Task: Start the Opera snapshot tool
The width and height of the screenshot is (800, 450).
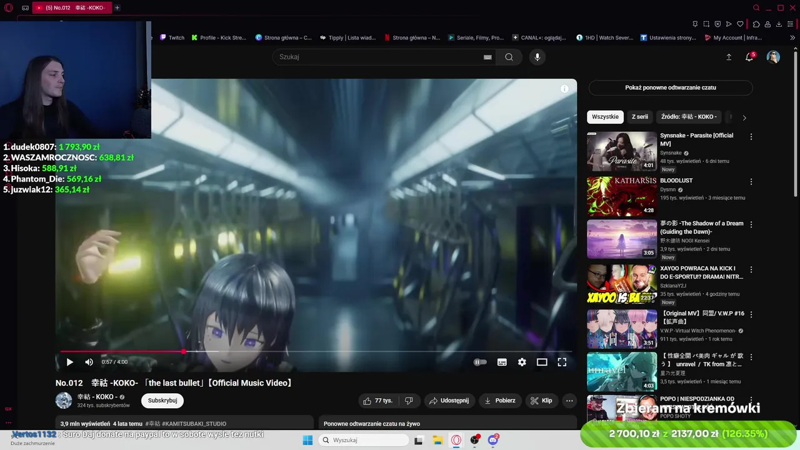Action: click(x=706, y=24)
